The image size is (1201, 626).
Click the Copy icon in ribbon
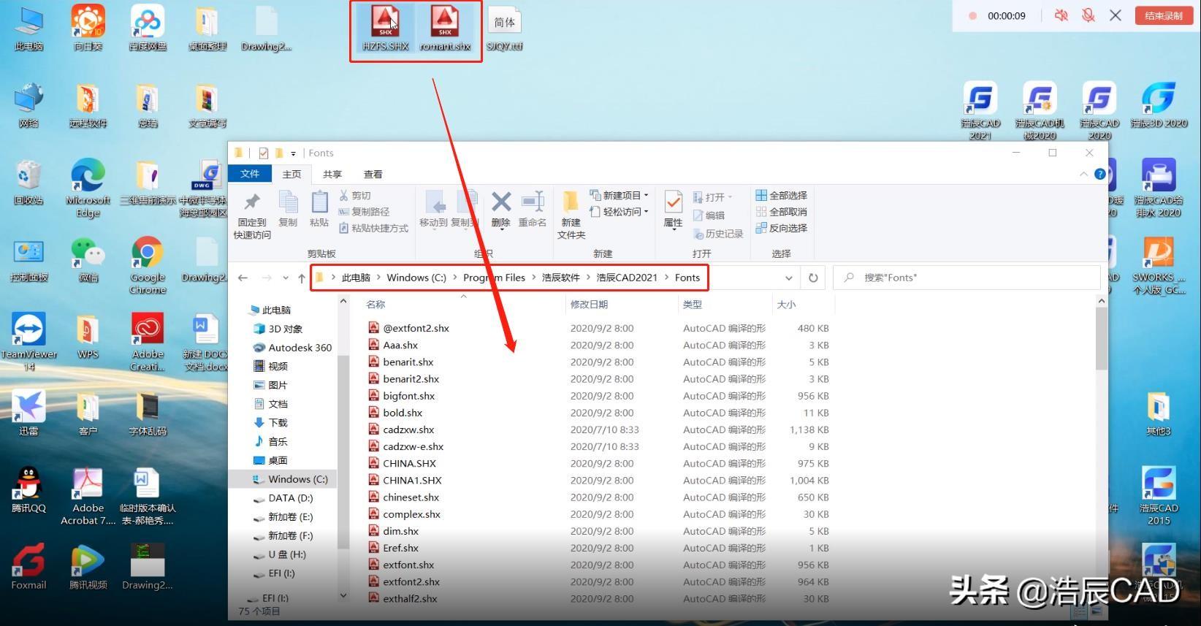(x=288, y=202)
